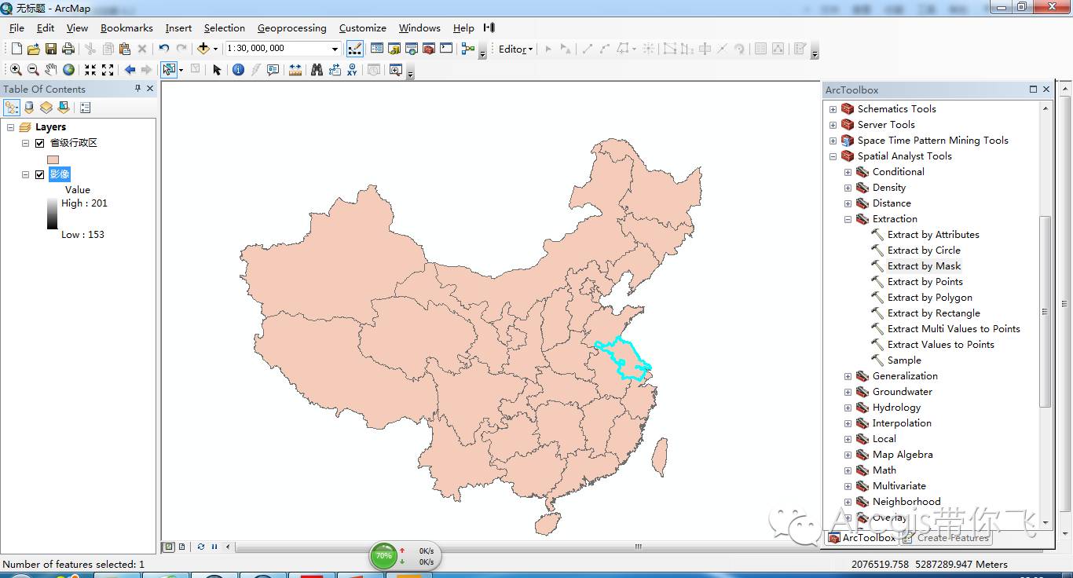
Task: Select the Extract by Polygon tool
Action: [x=929, y=298]
